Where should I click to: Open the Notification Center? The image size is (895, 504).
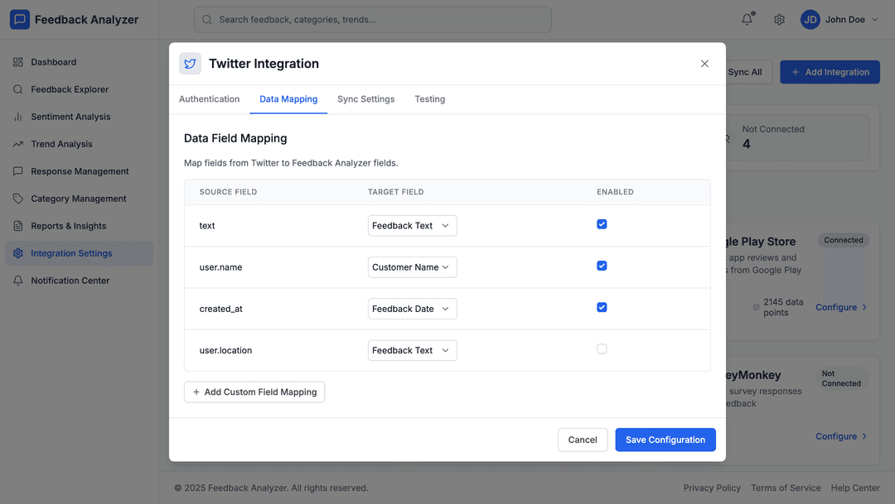tap(71, 280)
